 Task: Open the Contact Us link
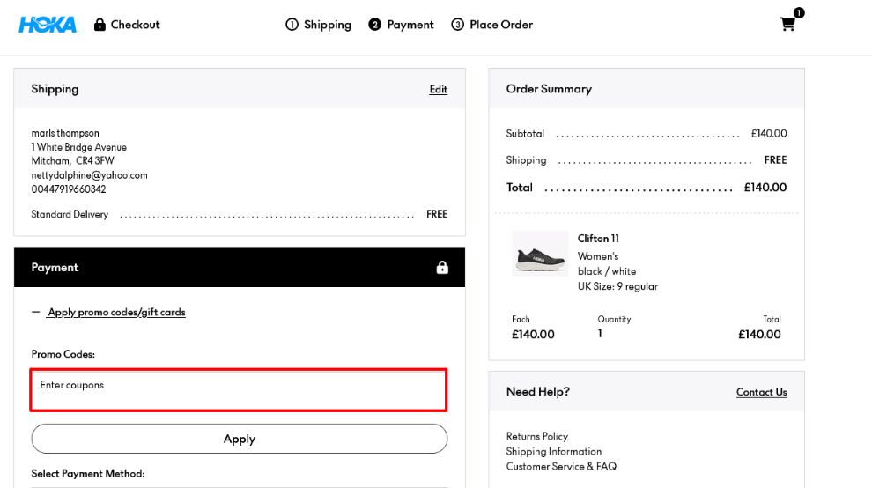point(761,392)
